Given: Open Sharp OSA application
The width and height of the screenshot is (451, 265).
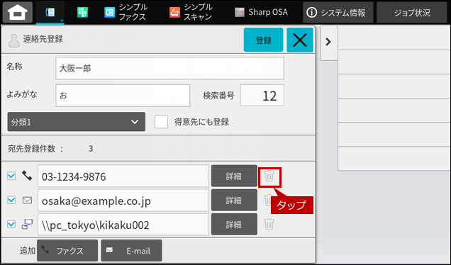Looking at the screenshot, I should (261, 12).
